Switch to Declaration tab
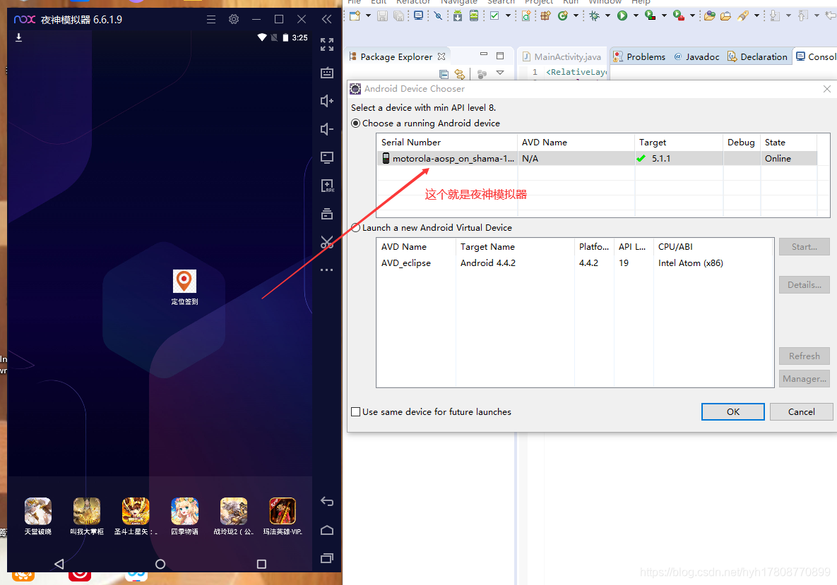 click(757, 56)
